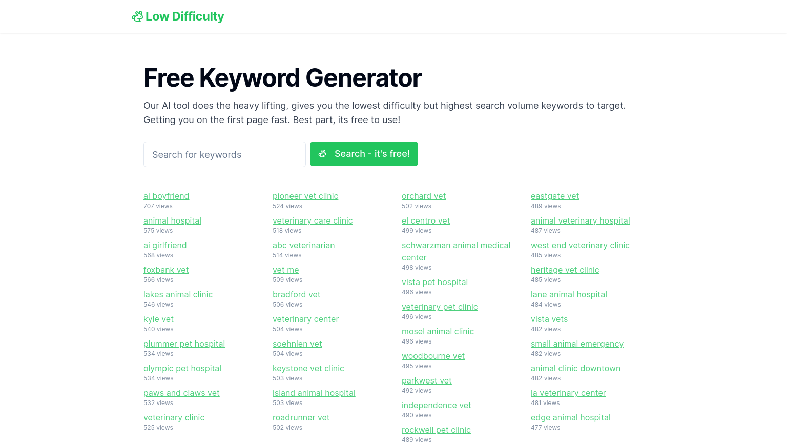Select the "independence vet" keyword link
Viewport: 787px width, 443px height.
436,405
